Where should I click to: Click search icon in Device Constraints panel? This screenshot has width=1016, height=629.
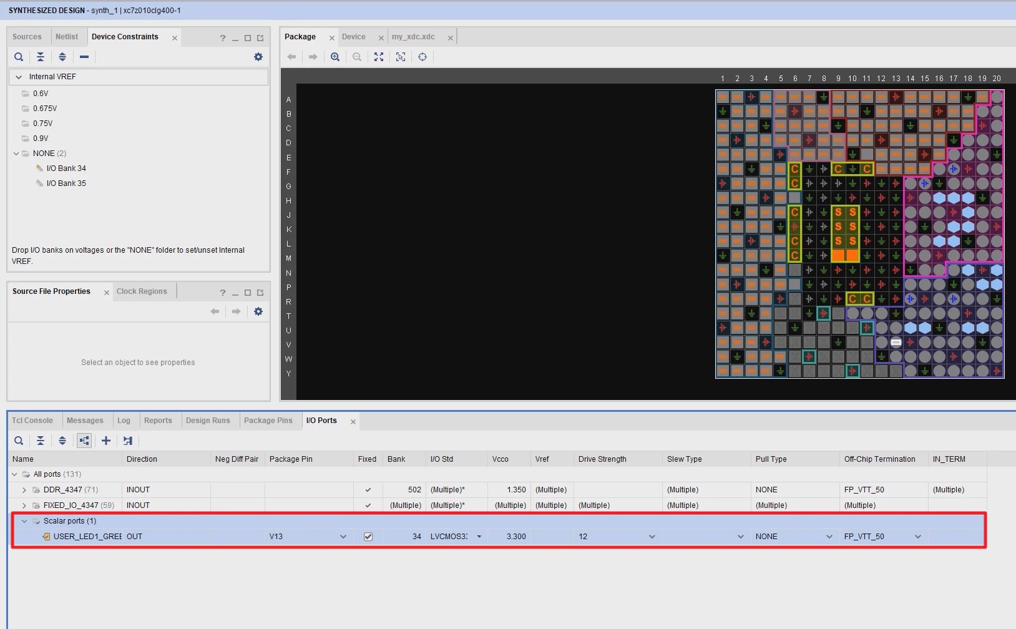(19, 57)
